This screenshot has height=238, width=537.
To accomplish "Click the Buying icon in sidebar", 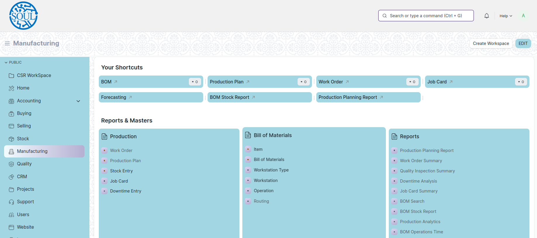I will coord(11,113).
